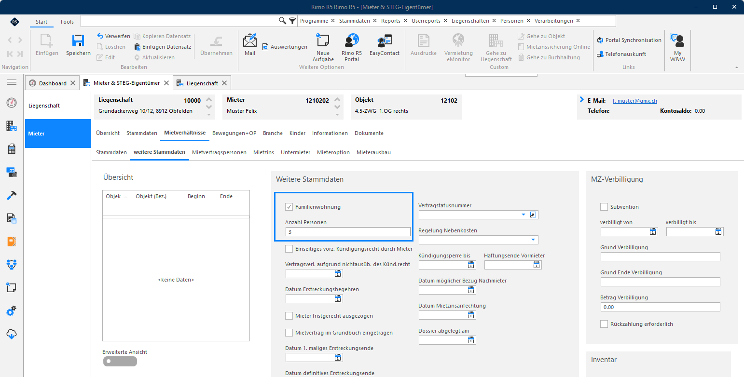Image resolution: width=744 pixels, height=377 pixels.
Task: Expand the Regelung Nebenkosten dropdown
Action: pyautogui.click(x=533, y=240)
